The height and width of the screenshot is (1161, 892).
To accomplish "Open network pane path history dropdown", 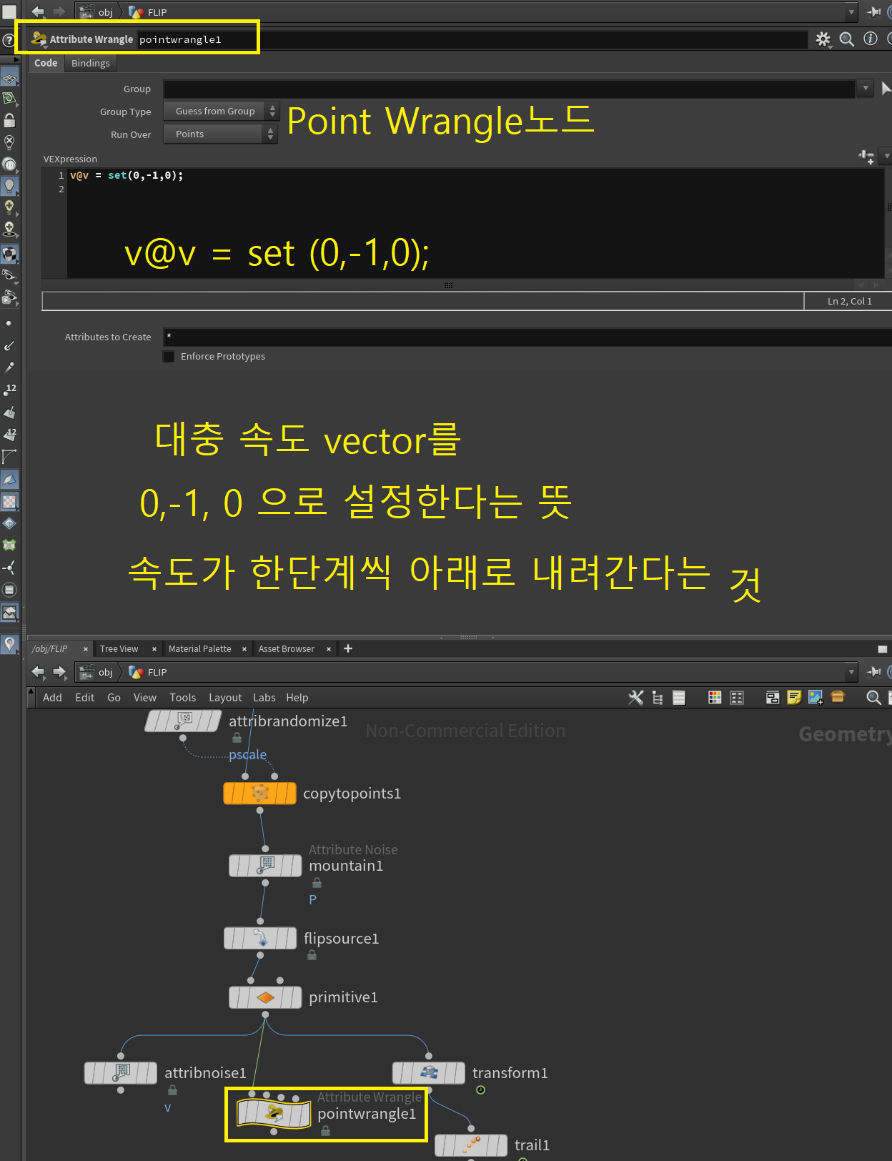I will pyautogui.click(x=851, y=672).
